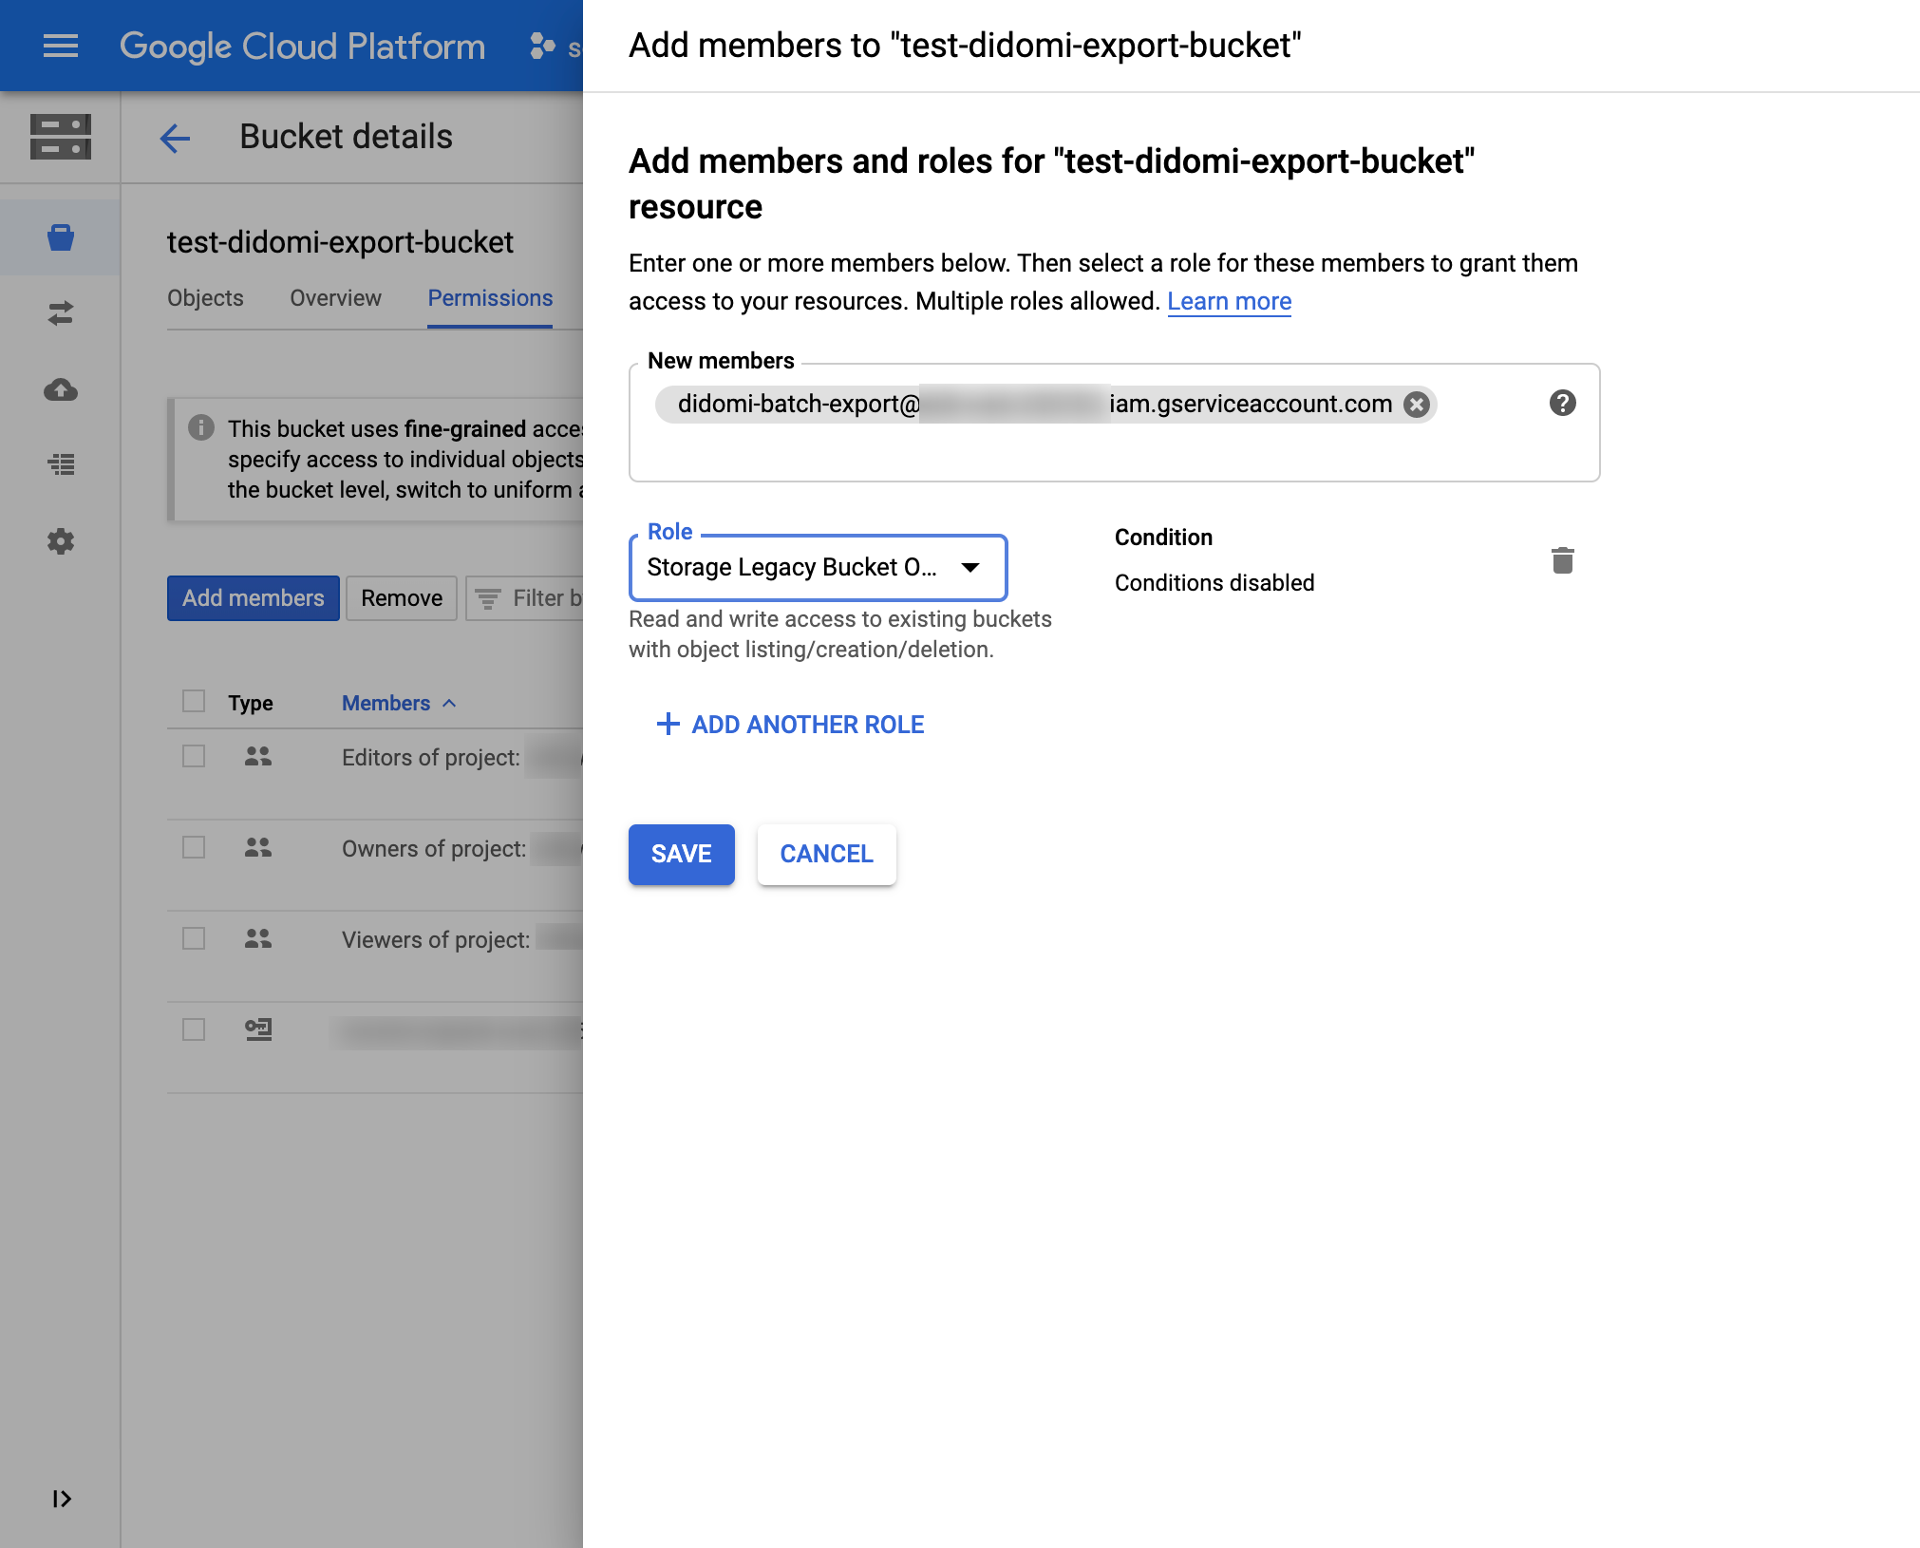Click the plus icon for another role

pos(668,724)
